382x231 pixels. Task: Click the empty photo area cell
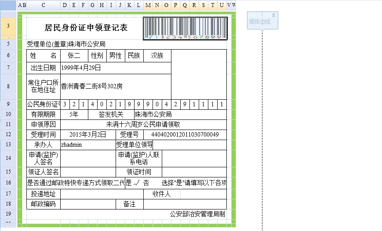[x=199, y=75]
